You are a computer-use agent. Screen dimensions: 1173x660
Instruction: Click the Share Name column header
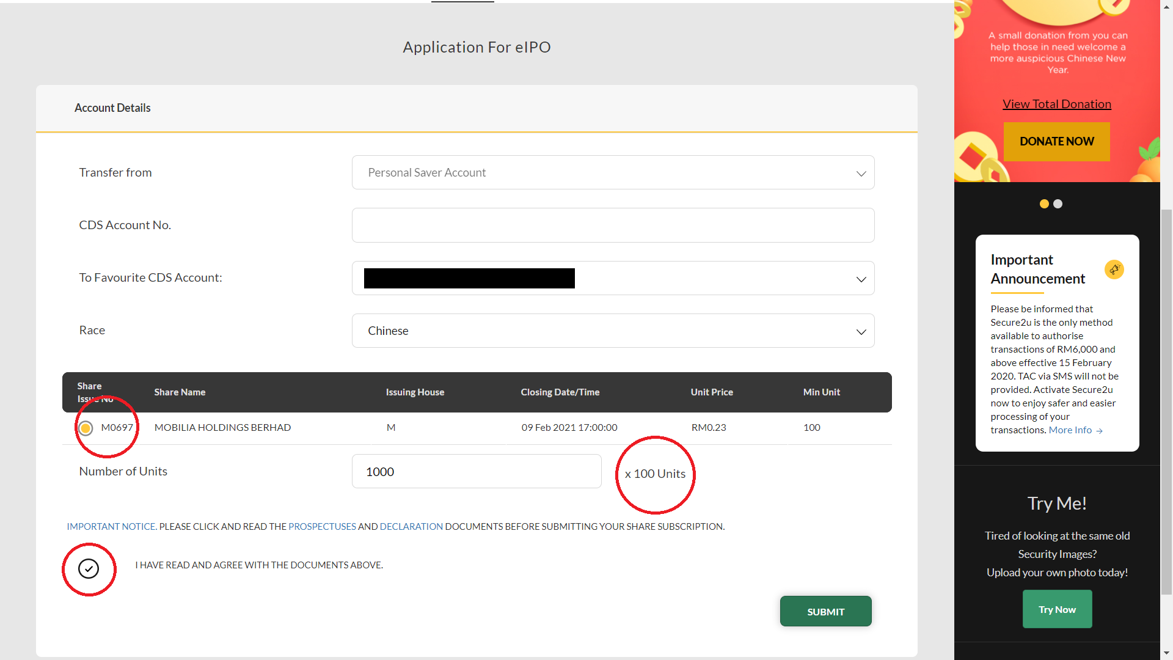180,392
